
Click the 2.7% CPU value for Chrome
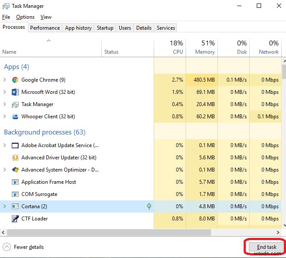pos(177,80)
